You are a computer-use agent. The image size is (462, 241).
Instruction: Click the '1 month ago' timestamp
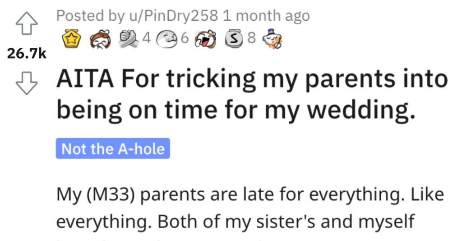pos(266,16)
